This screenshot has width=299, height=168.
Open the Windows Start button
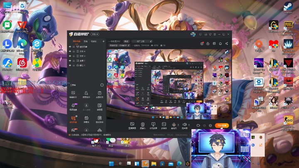(x=111, y=163)
